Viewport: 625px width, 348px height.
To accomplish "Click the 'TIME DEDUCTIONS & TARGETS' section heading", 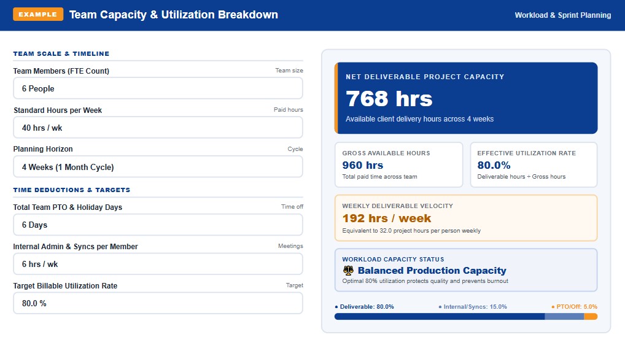I will click(72, 190).
